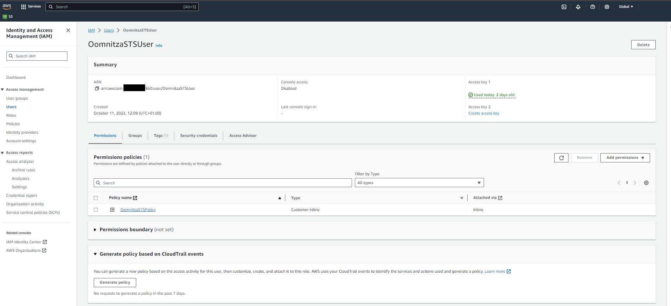
Task: Close the IAM navigation panel
Action: click(68, 30)
